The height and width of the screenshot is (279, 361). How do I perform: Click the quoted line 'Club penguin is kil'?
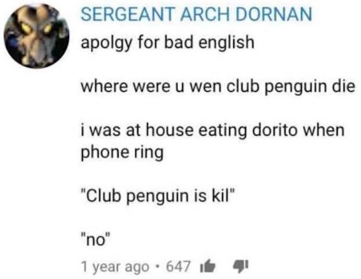(157, 196)
